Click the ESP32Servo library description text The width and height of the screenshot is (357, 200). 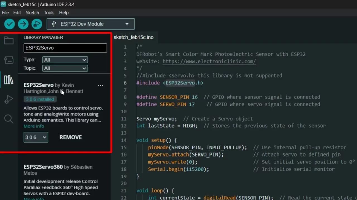63,114
